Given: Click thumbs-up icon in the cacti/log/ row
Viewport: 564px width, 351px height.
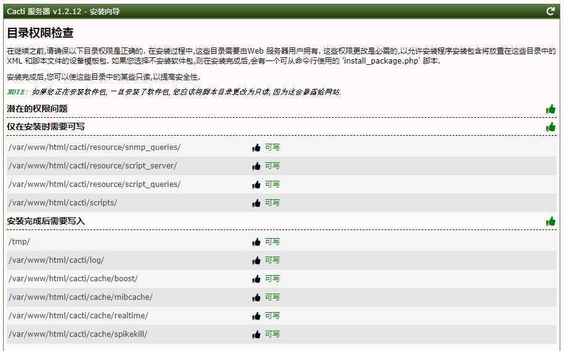Looking at the screenshot, I should click(256, 260).
